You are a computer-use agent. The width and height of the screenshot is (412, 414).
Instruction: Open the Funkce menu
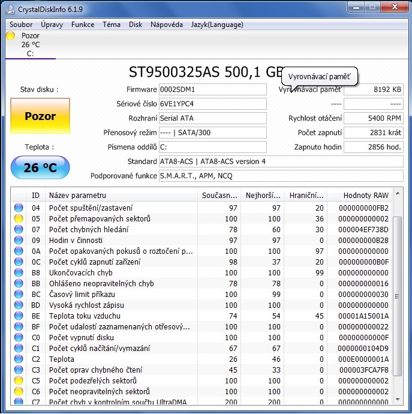(x=83, y=25)
